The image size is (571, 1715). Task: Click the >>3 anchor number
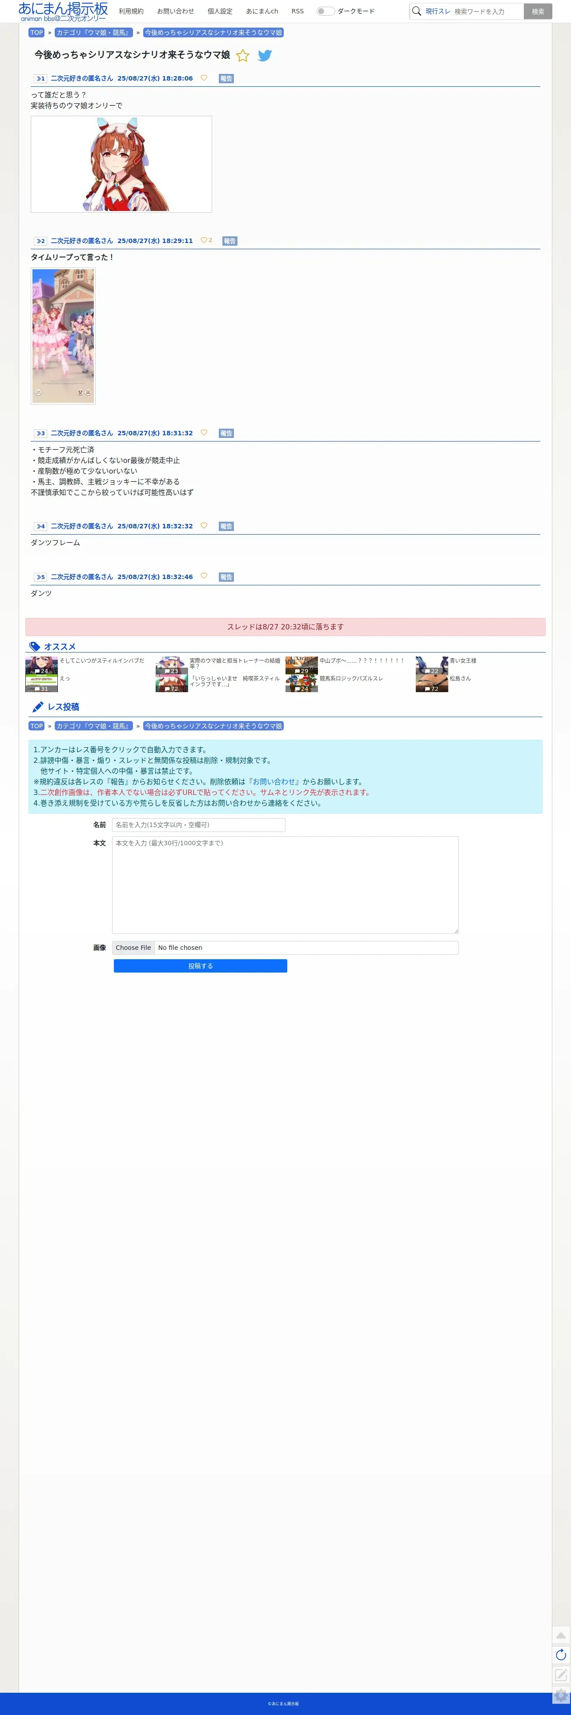[x=40, y=434]
